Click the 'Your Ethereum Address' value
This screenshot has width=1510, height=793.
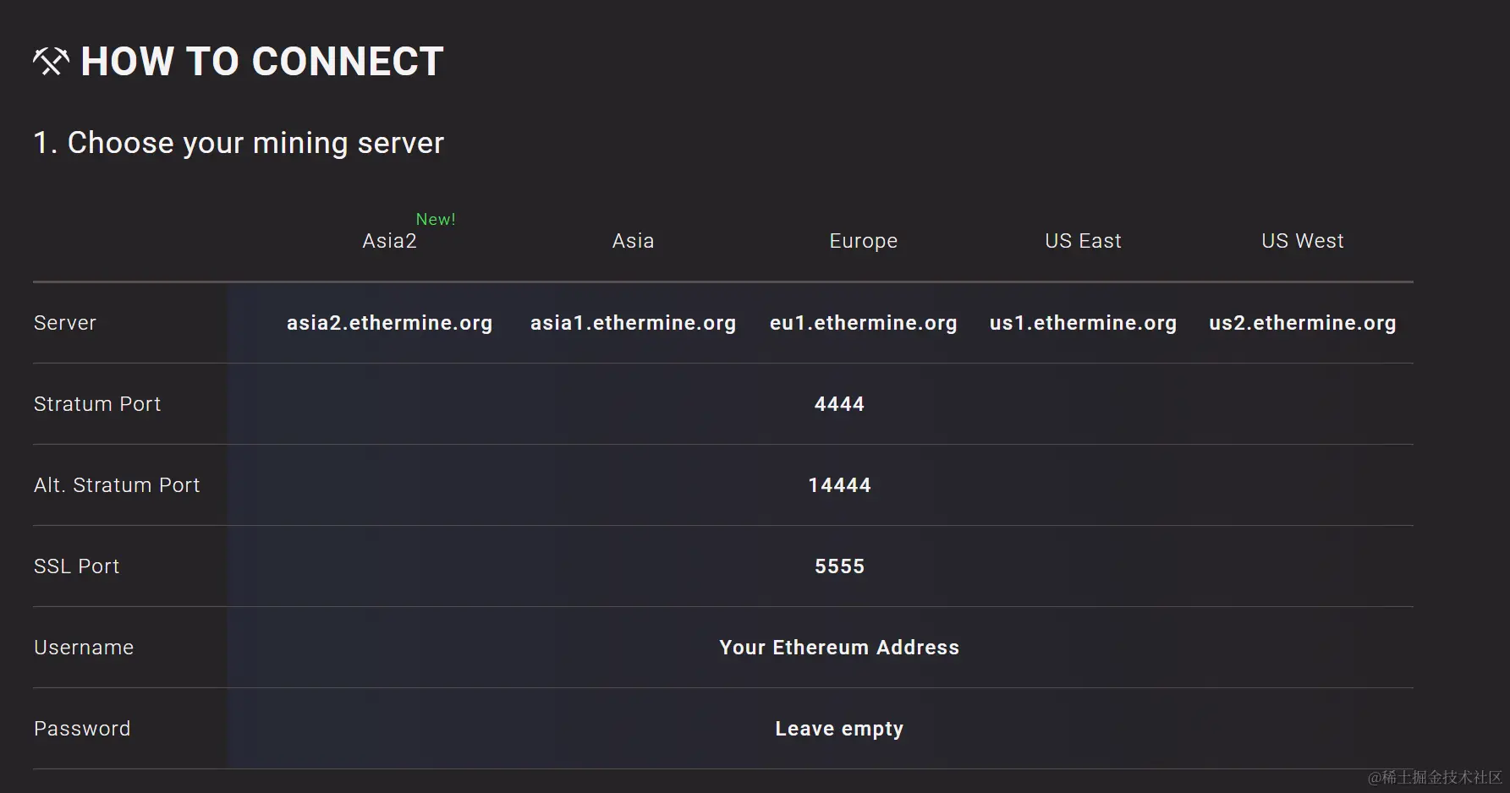pos(839,648)
